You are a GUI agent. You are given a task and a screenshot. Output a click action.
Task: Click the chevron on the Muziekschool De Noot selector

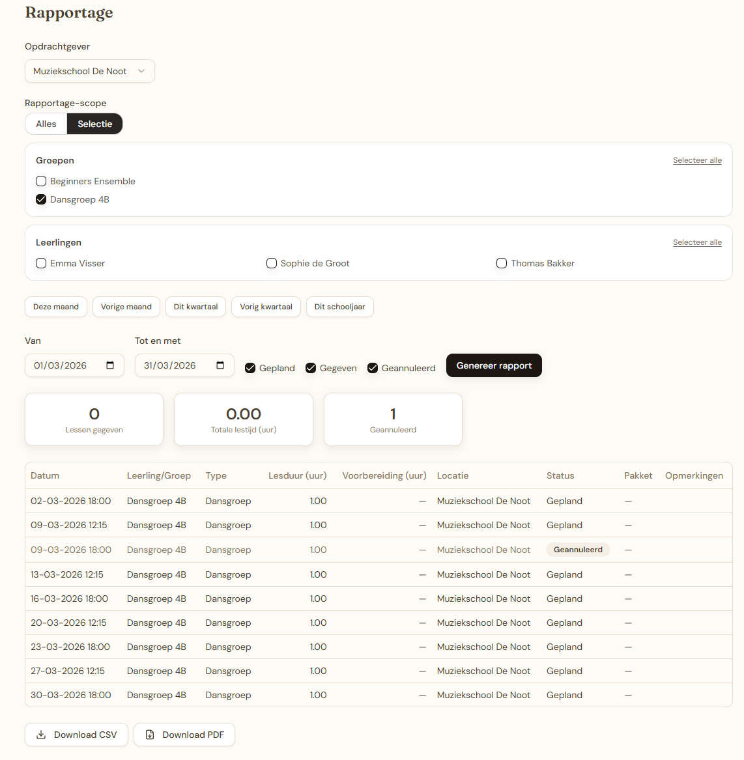tap(143, 71)
